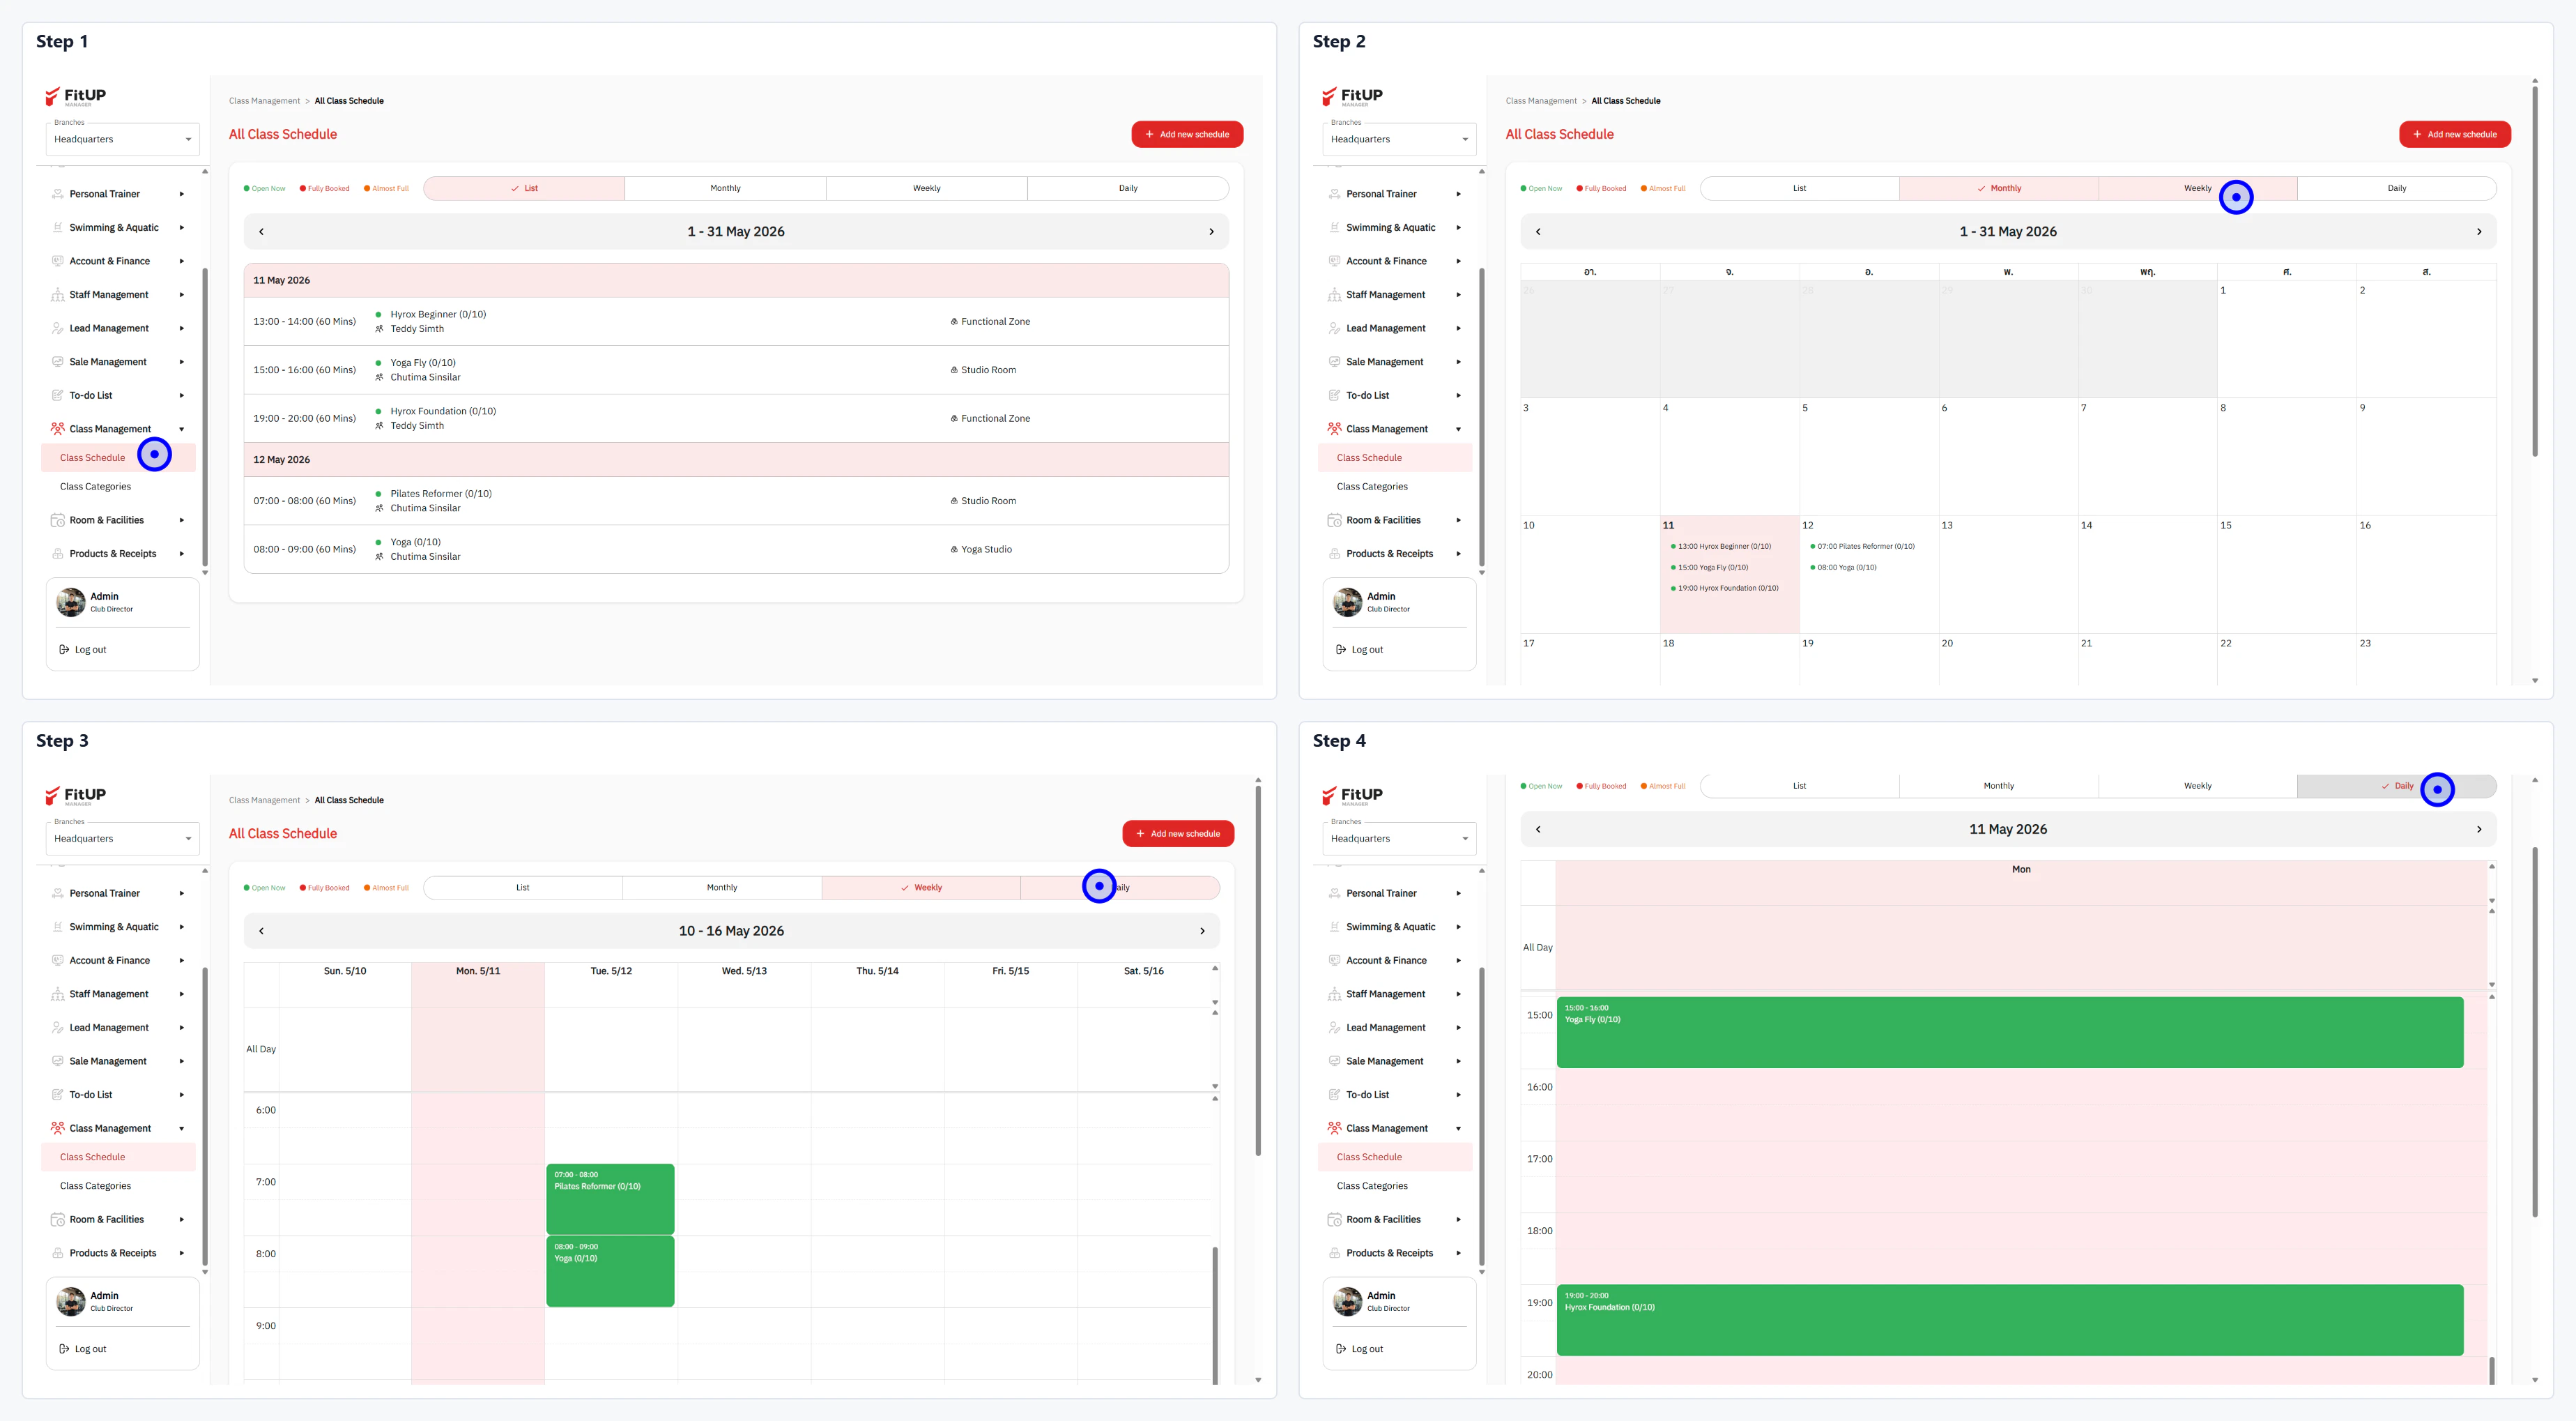
Task: Expand Room & Facilities arrow in Step 3
Action: (182, 1220)
